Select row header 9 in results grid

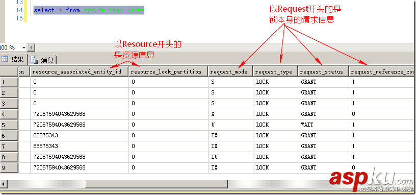pos(9,167)
